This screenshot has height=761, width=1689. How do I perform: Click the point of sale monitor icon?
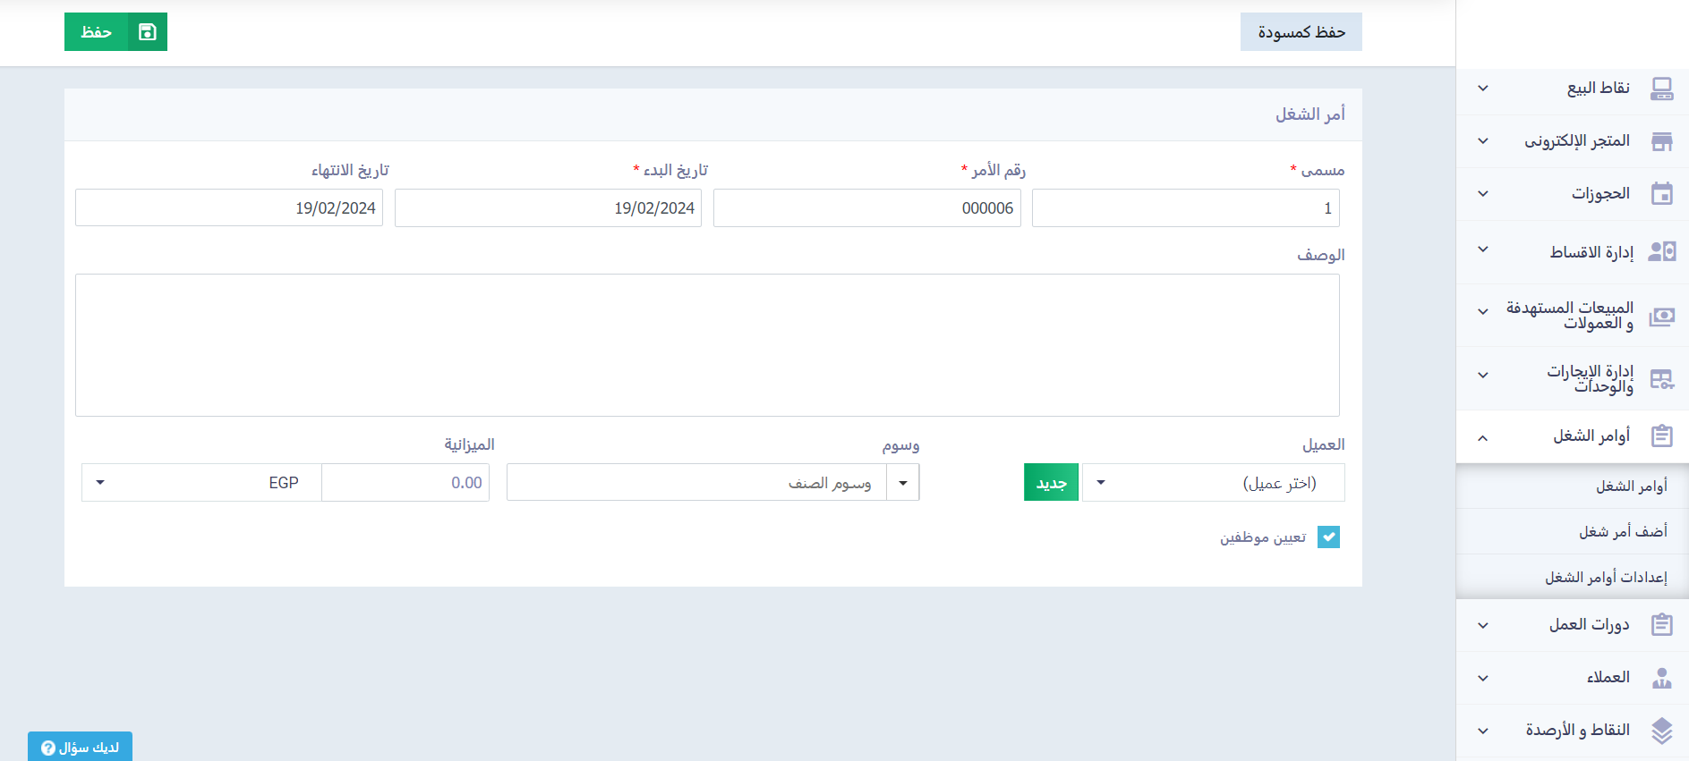(1661, 89)
